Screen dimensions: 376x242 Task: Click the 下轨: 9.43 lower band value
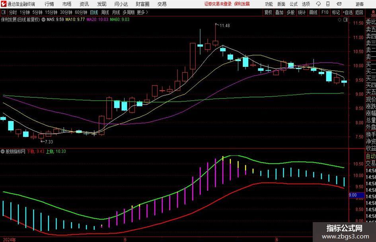[35, 151]
